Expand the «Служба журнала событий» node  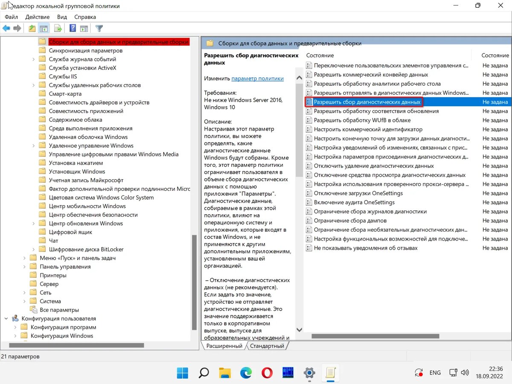(34, 59)
